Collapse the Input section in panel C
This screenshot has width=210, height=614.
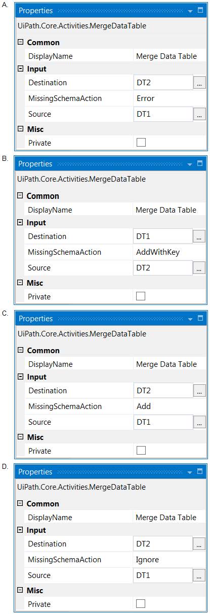click(21, 377)
